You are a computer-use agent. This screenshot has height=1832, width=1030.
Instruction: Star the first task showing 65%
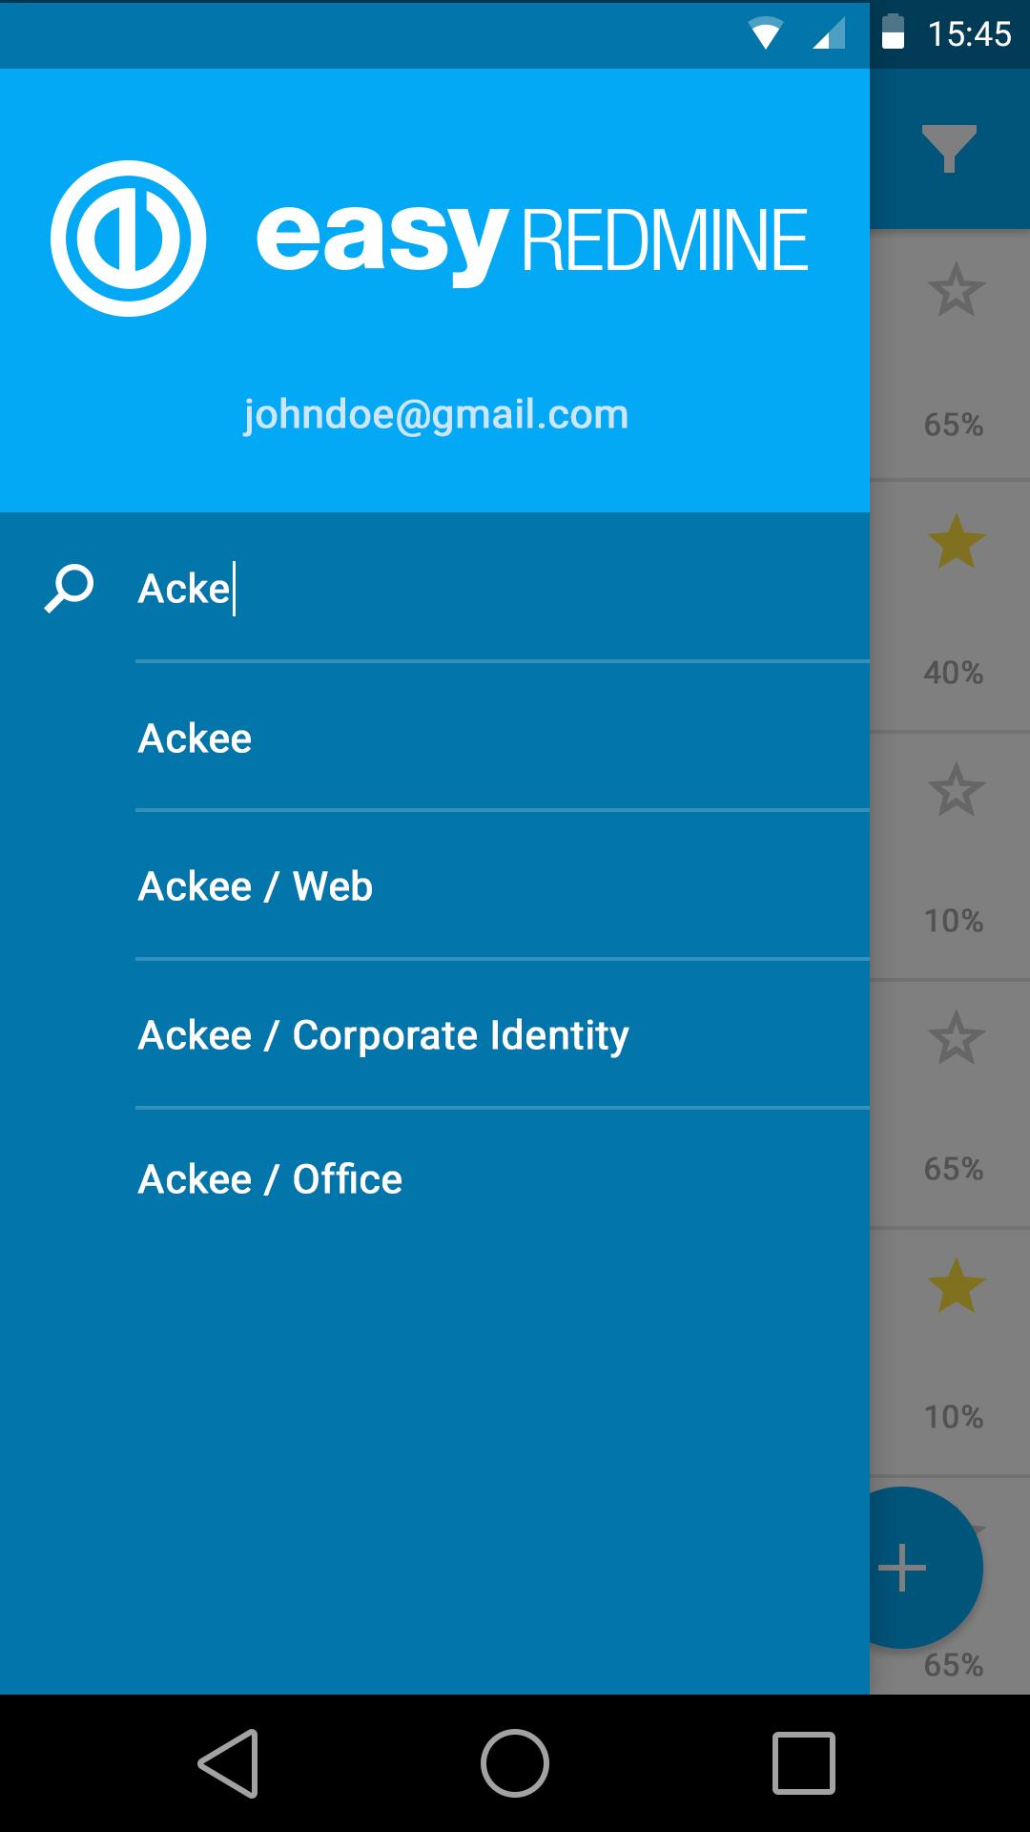tap(955, 291)
